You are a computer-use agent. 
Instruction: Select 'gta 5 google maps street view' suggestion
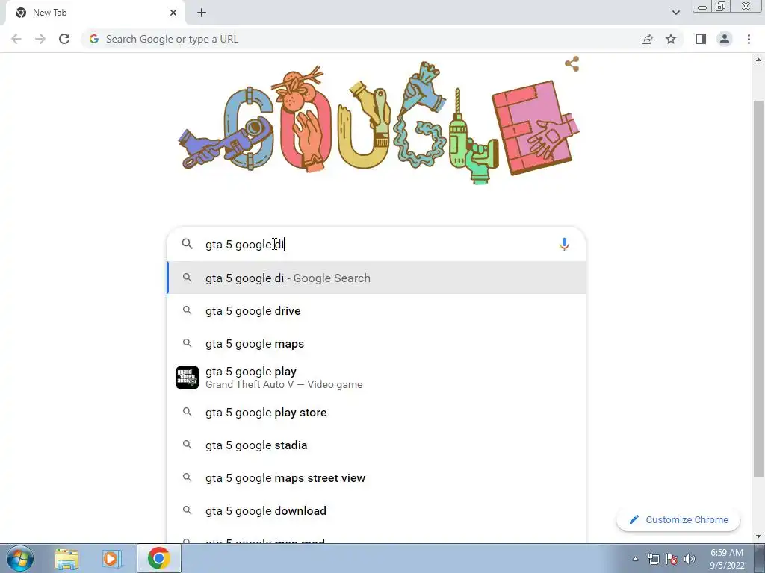377,478
